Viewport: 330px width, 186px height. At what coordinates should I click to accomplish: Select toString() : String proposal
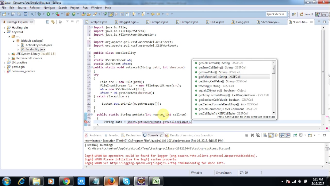[232, 86]
